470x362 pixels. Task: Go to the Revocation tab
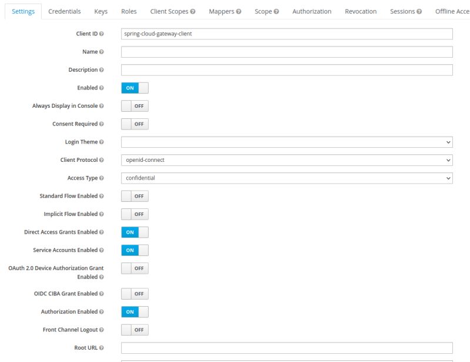(360, 11)
